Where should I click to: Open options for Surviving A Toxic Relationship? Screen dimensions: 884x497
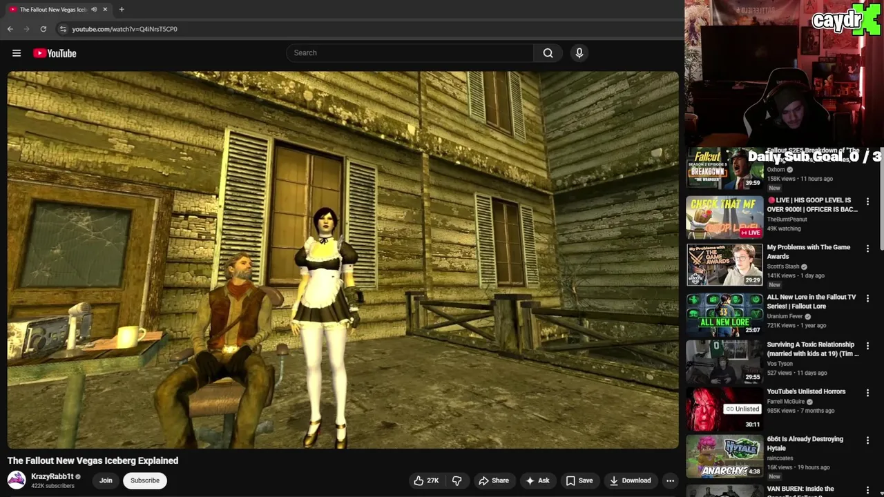tap(868, 345)
